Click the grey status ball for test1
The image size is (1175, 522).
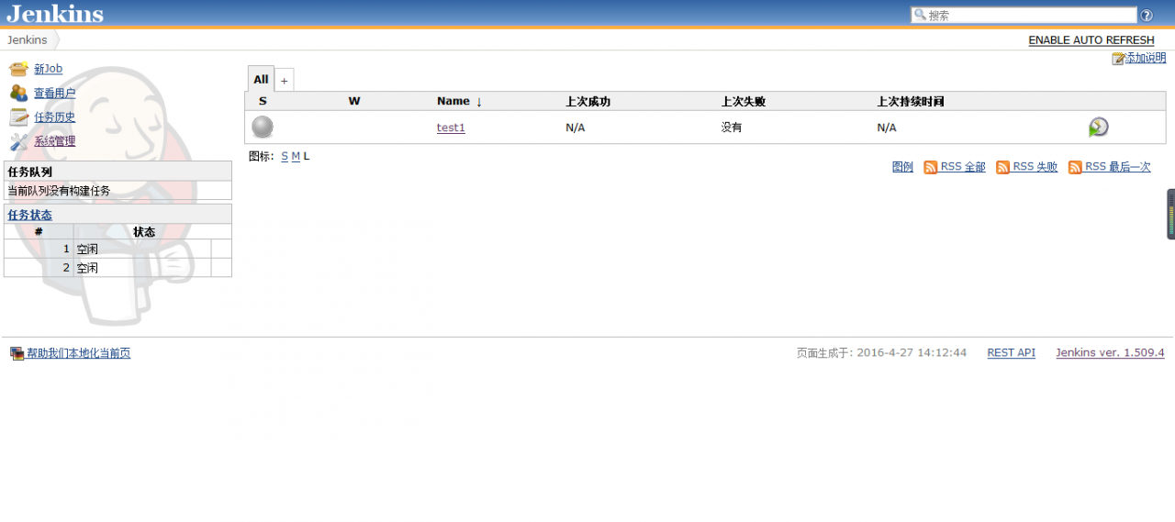click(263, 128)
